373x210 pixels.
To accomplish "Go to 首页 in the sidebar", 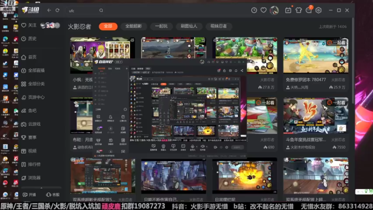I will point(29,57).
